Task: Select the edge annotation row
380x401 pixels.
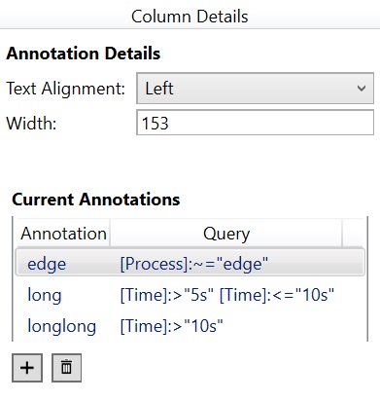Action: coord(190,263)
